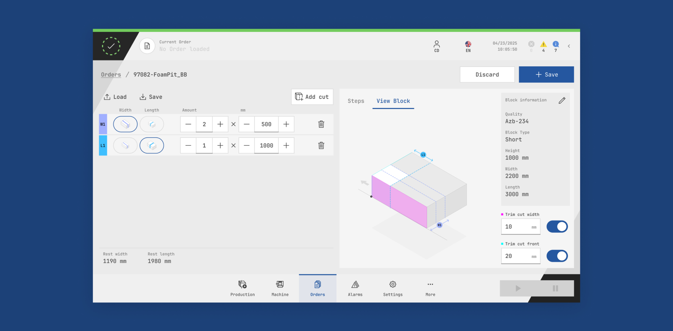
Task: Delete the W1 cut row
Action: click(321, 124)
